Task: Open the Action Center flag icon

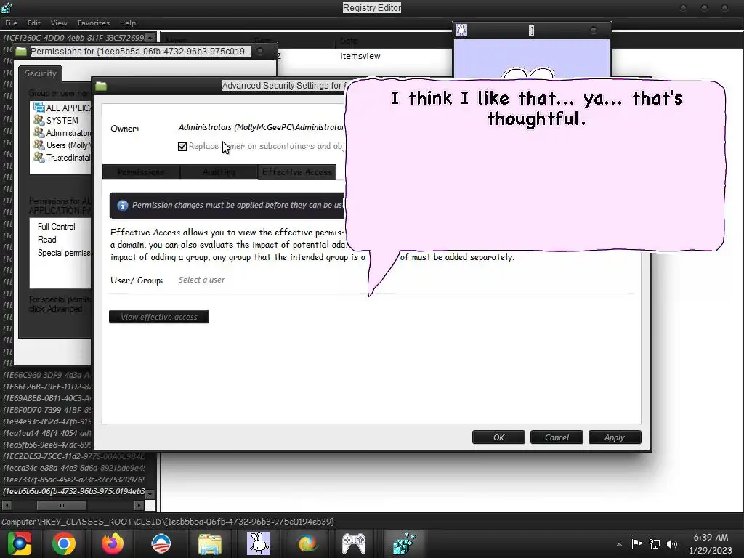Action: pos(636,544)
